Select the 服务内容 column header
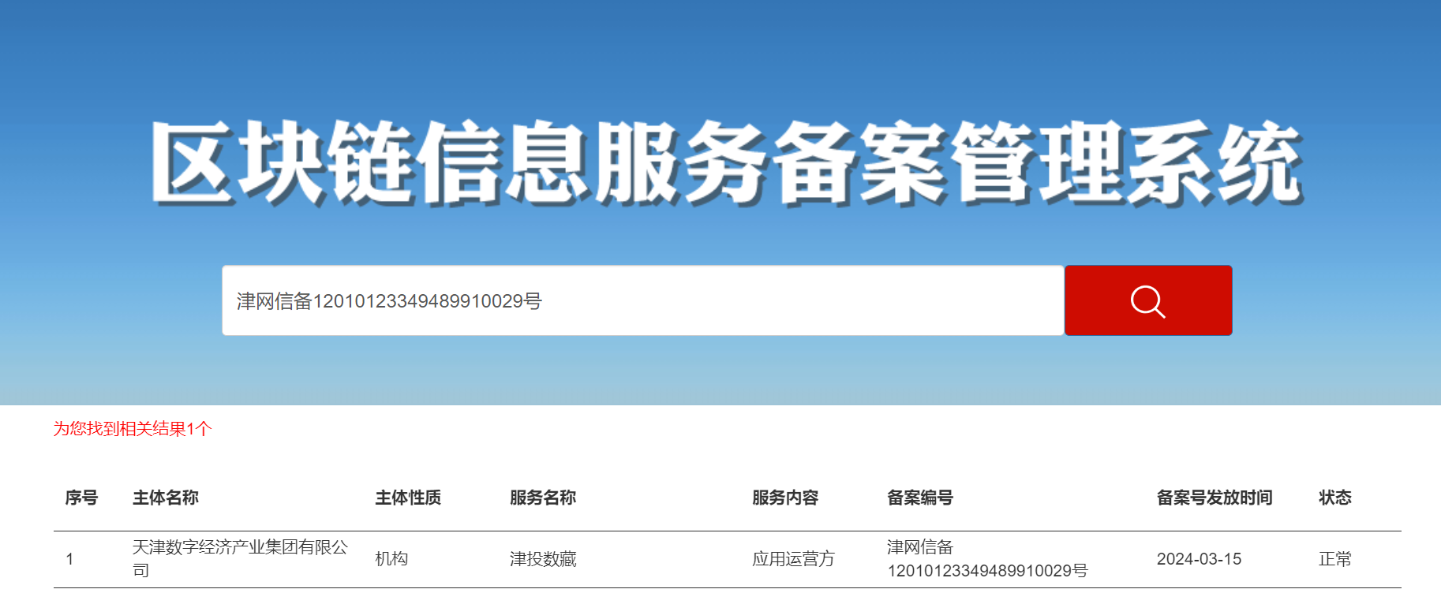1441x604 pixels. pyautogui.click(x=785, y=498)
